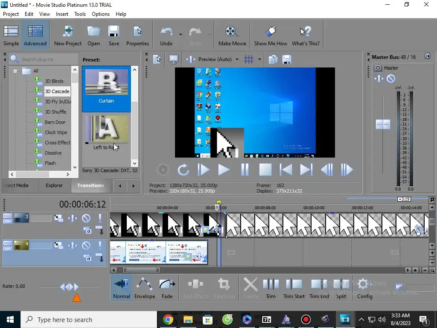Split the clip at cursor

(341, 288)
